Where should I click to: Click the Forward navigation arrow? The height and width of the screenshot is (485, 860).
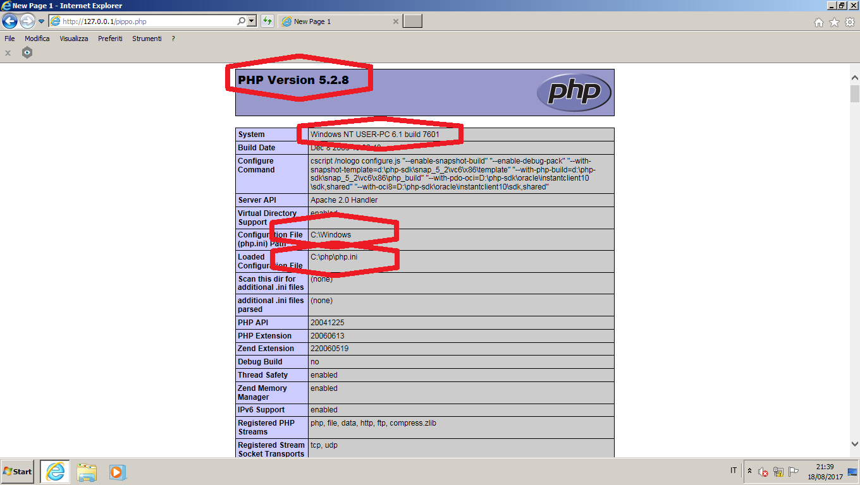pos(27,21)
